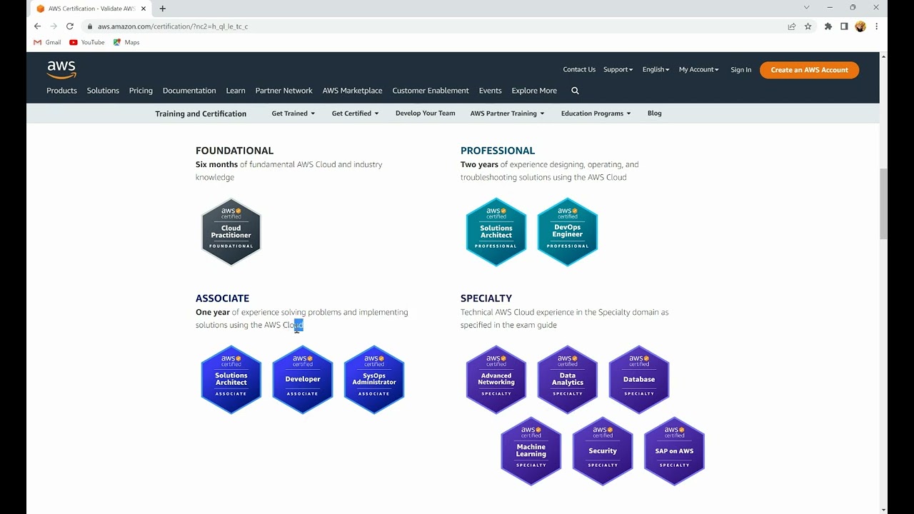Bookmark this page with star icon
This screenshot has height=514, width=914.
[x=808, y=26]
